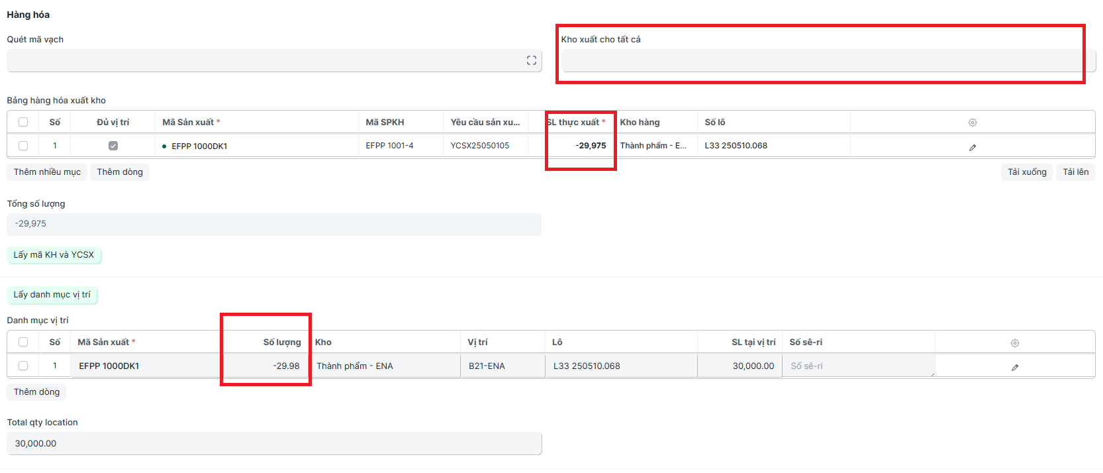
Task: Click Thêm nhiều mục button
Action: (47, 172)
